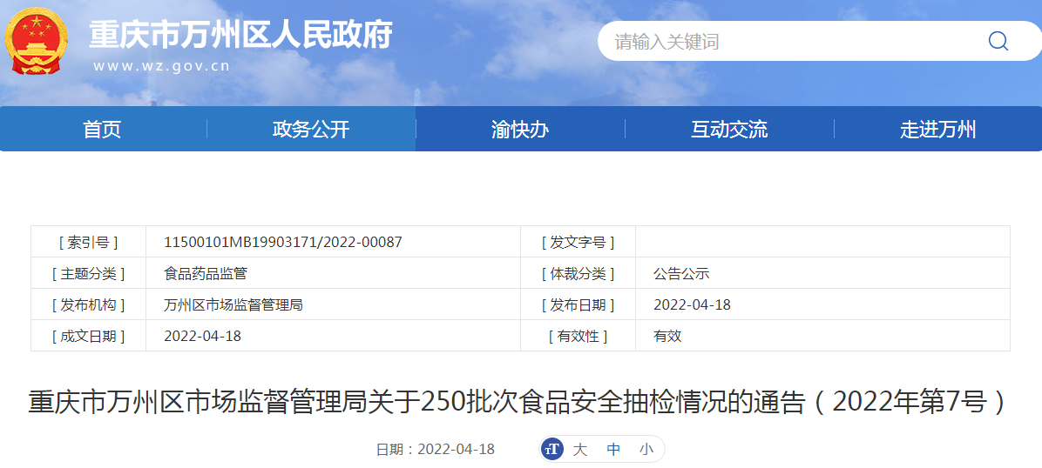This screenshot has width=1042, height=468.
Task: Click the 重庆市万州区人民政府 site title
Action: [x=240, y=34]
